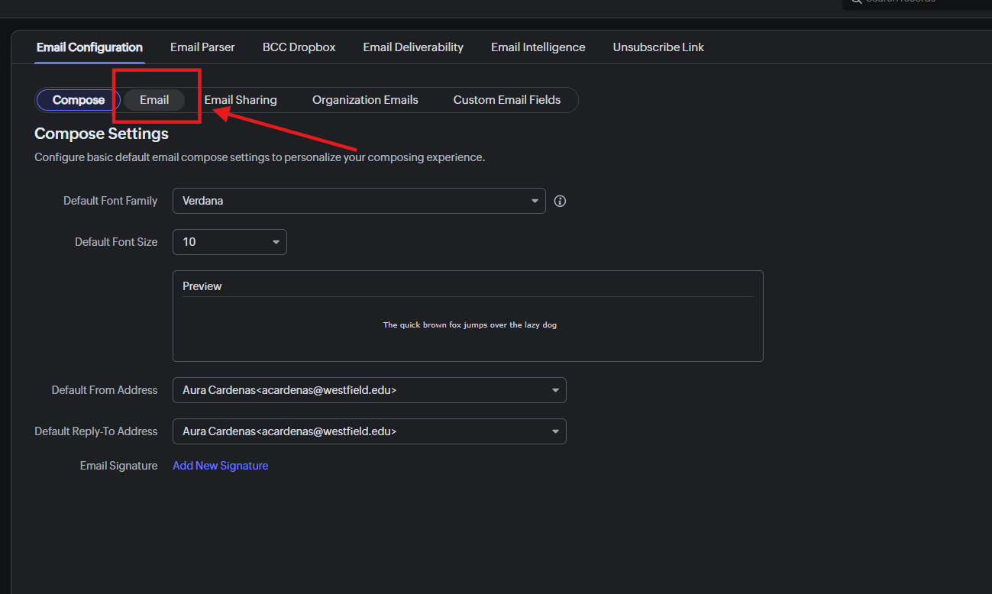
Task: Switch to the Email Sharing sub-tab
Action: point(241,100)
